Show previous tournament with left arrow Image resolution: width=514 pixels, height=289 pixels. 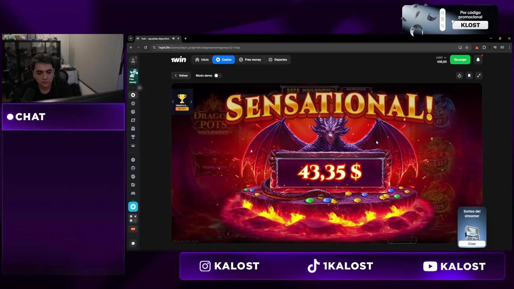pyautogui.click(x=173, y=102)
